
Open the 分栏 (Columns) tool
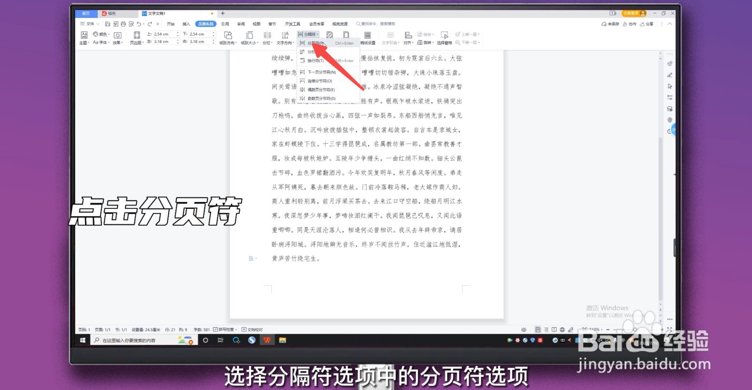click(x=267, y=38)
